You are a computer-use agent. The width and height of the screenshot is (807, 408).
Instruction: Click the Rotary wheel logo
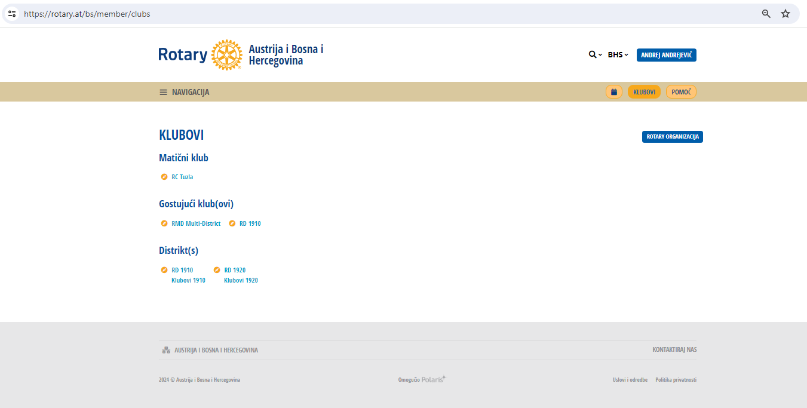(226, 55)
